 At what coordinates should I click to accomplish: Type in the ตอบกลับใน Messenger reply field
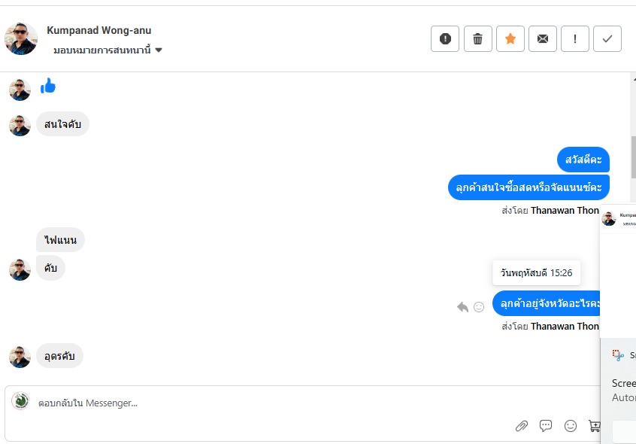tap(263, 403)
